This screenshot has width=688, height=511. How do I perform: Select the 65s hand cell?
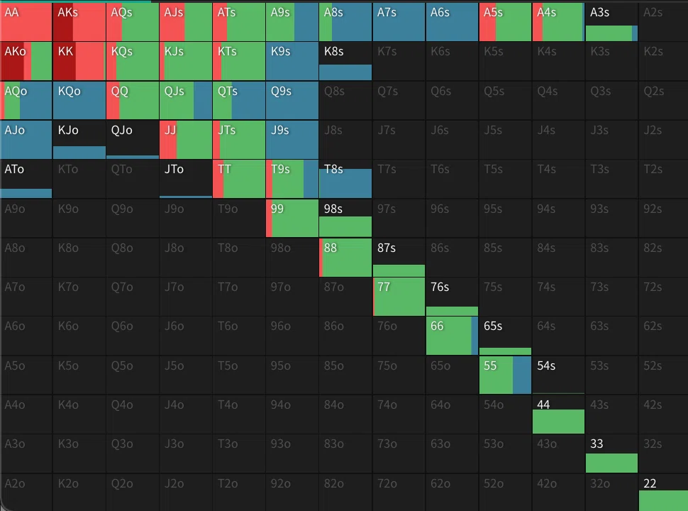click(505, 336)
